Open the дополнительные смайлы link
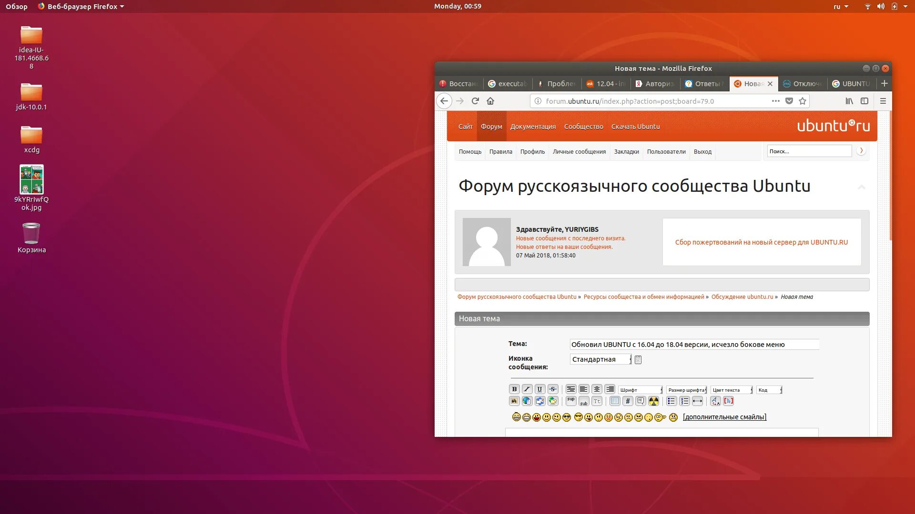 point(724,417)
